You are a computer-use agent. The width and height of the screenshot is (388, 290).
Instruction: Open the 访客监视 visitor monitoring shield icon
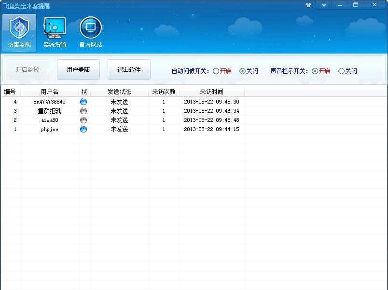pyautogui.click(x=19, y=31)
